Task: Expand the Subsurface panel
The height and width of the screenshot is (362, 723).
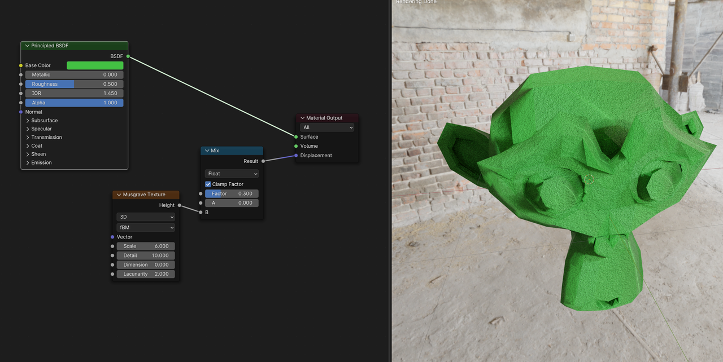Action: [28, 121]
